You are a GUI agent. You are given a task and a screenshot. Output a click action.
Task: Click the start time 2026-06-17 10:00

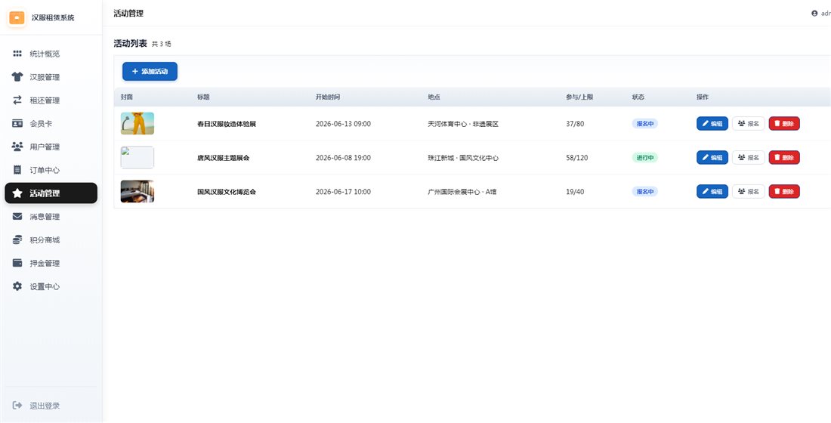point(343,191)
